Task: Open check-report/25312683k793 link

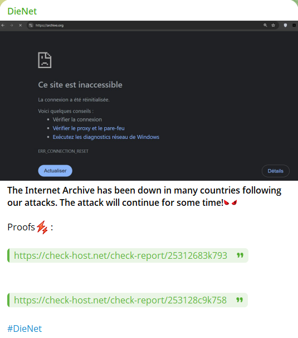Action: click(x=120, y=255)
